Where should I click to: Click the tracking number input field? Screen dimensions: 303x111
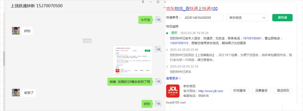click(202, 18)
